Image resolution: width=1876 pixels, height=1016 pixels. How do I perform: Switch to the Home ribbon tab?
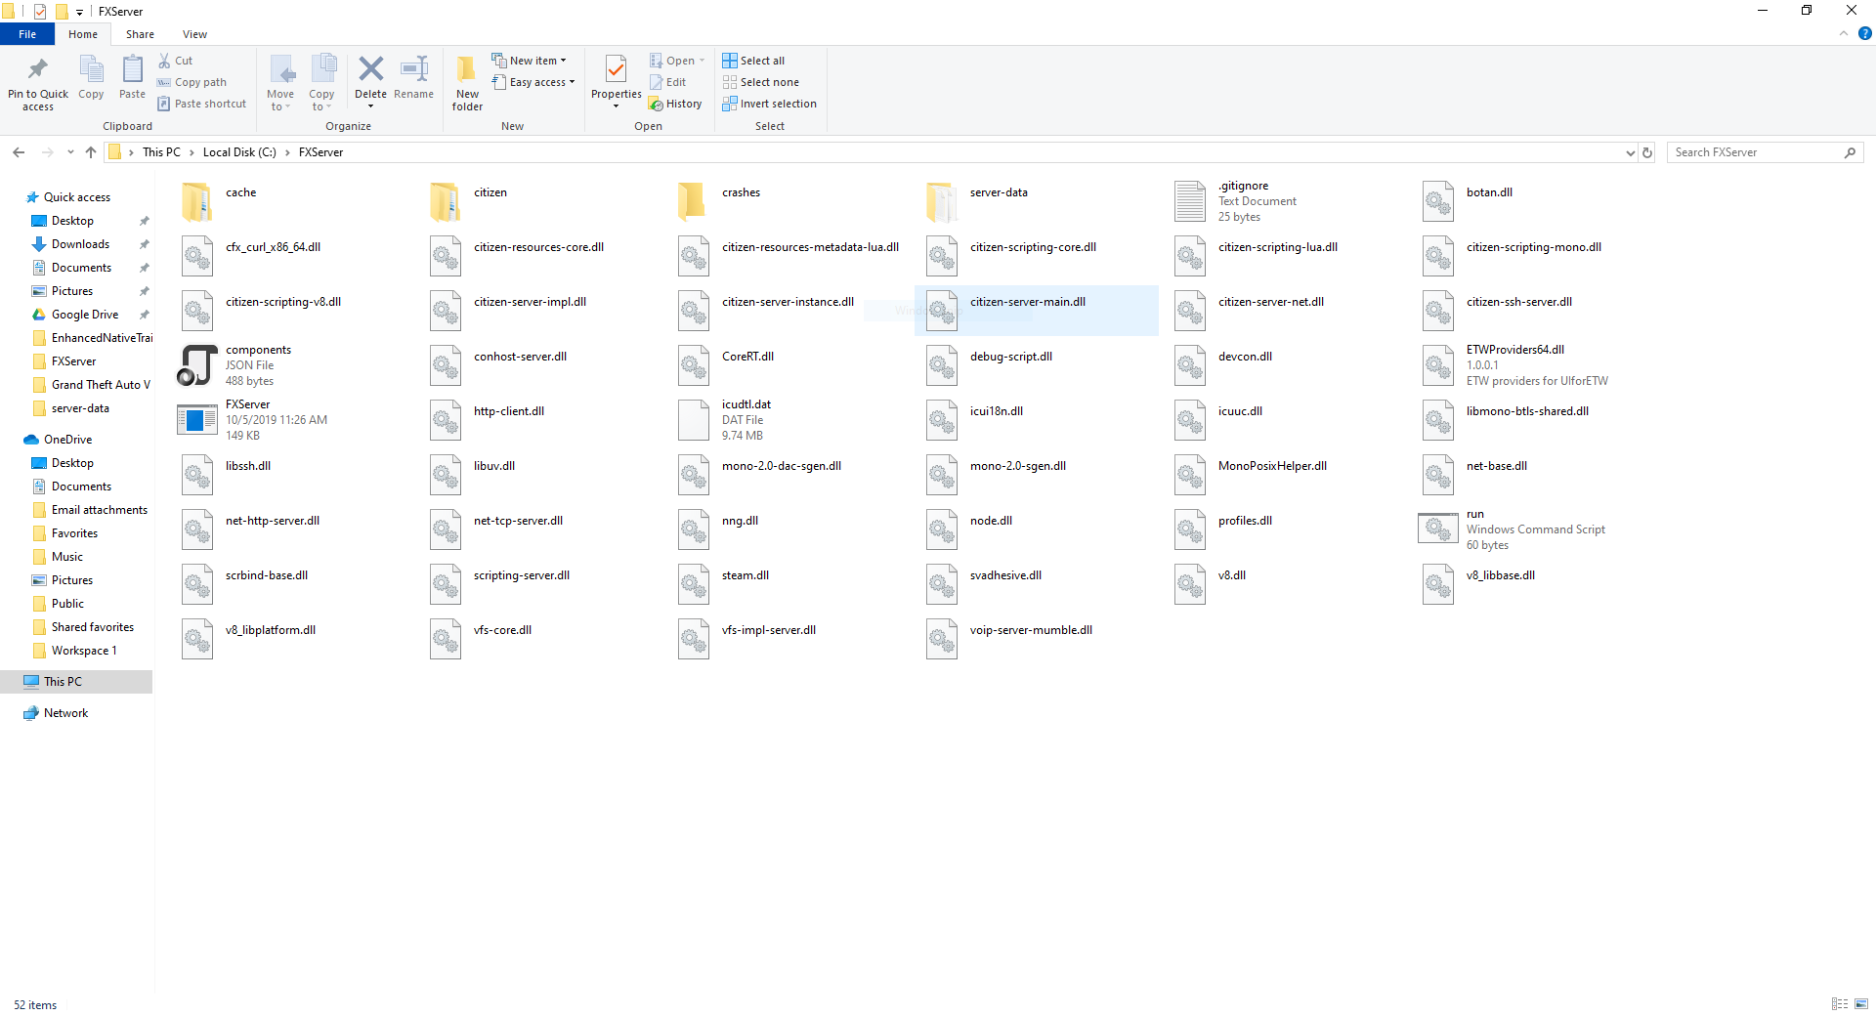[83, 34]
